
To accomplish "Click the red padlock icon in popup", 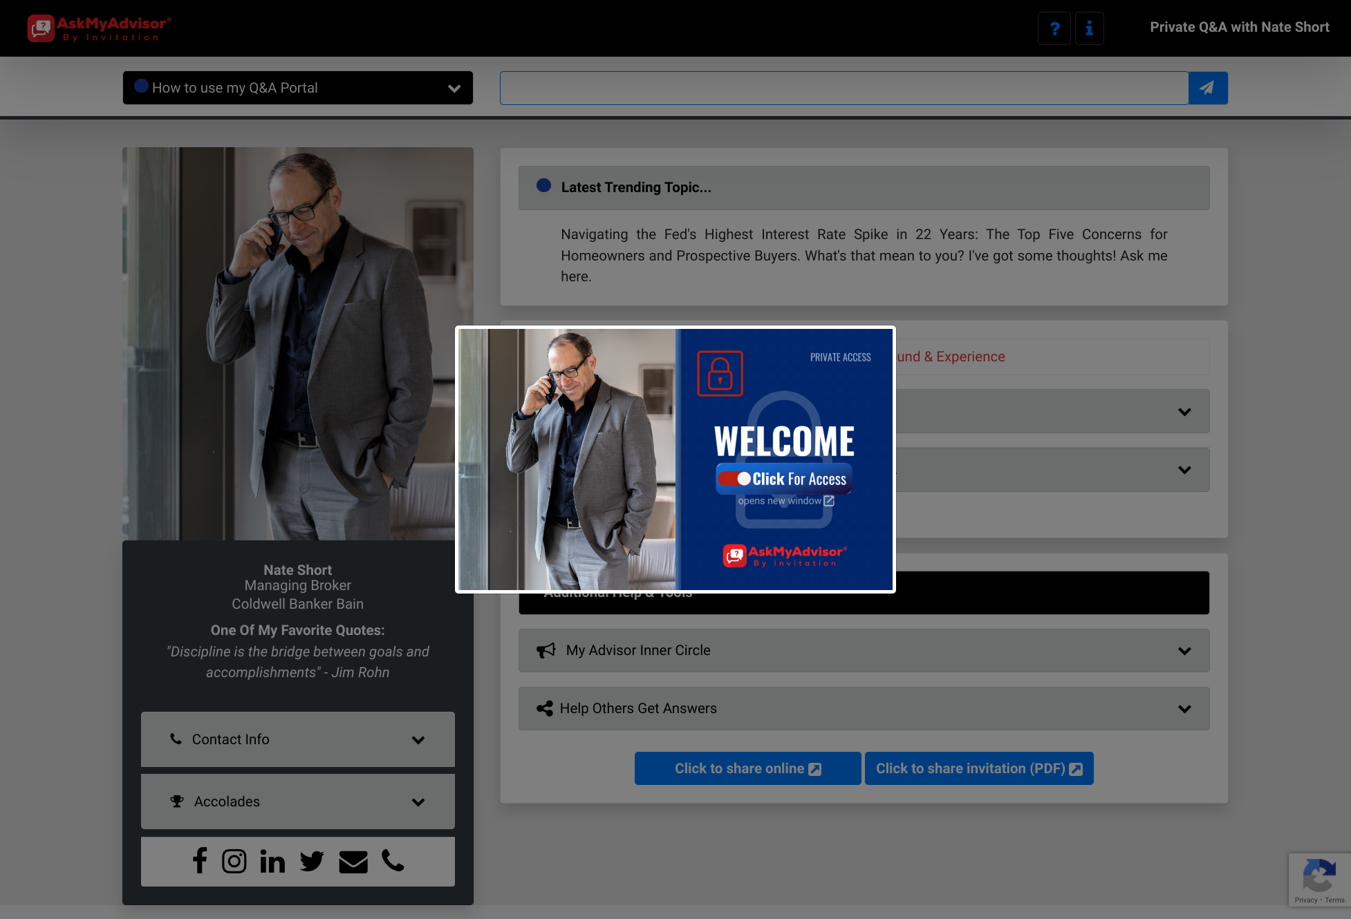I will coord(720,373).
